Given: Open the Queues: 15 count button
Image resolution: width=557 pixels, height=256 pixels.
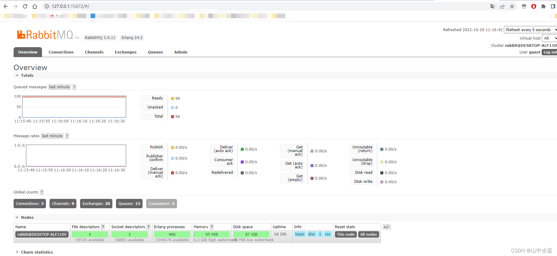Looking at the screenshot, I should click(x=129, y=204).
